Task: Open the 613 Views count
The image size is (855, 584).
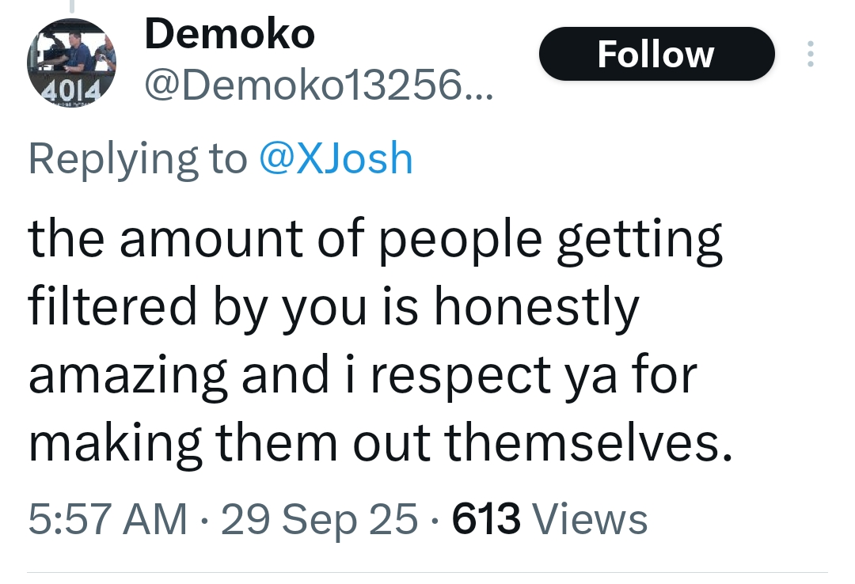Action: (485, 519)
